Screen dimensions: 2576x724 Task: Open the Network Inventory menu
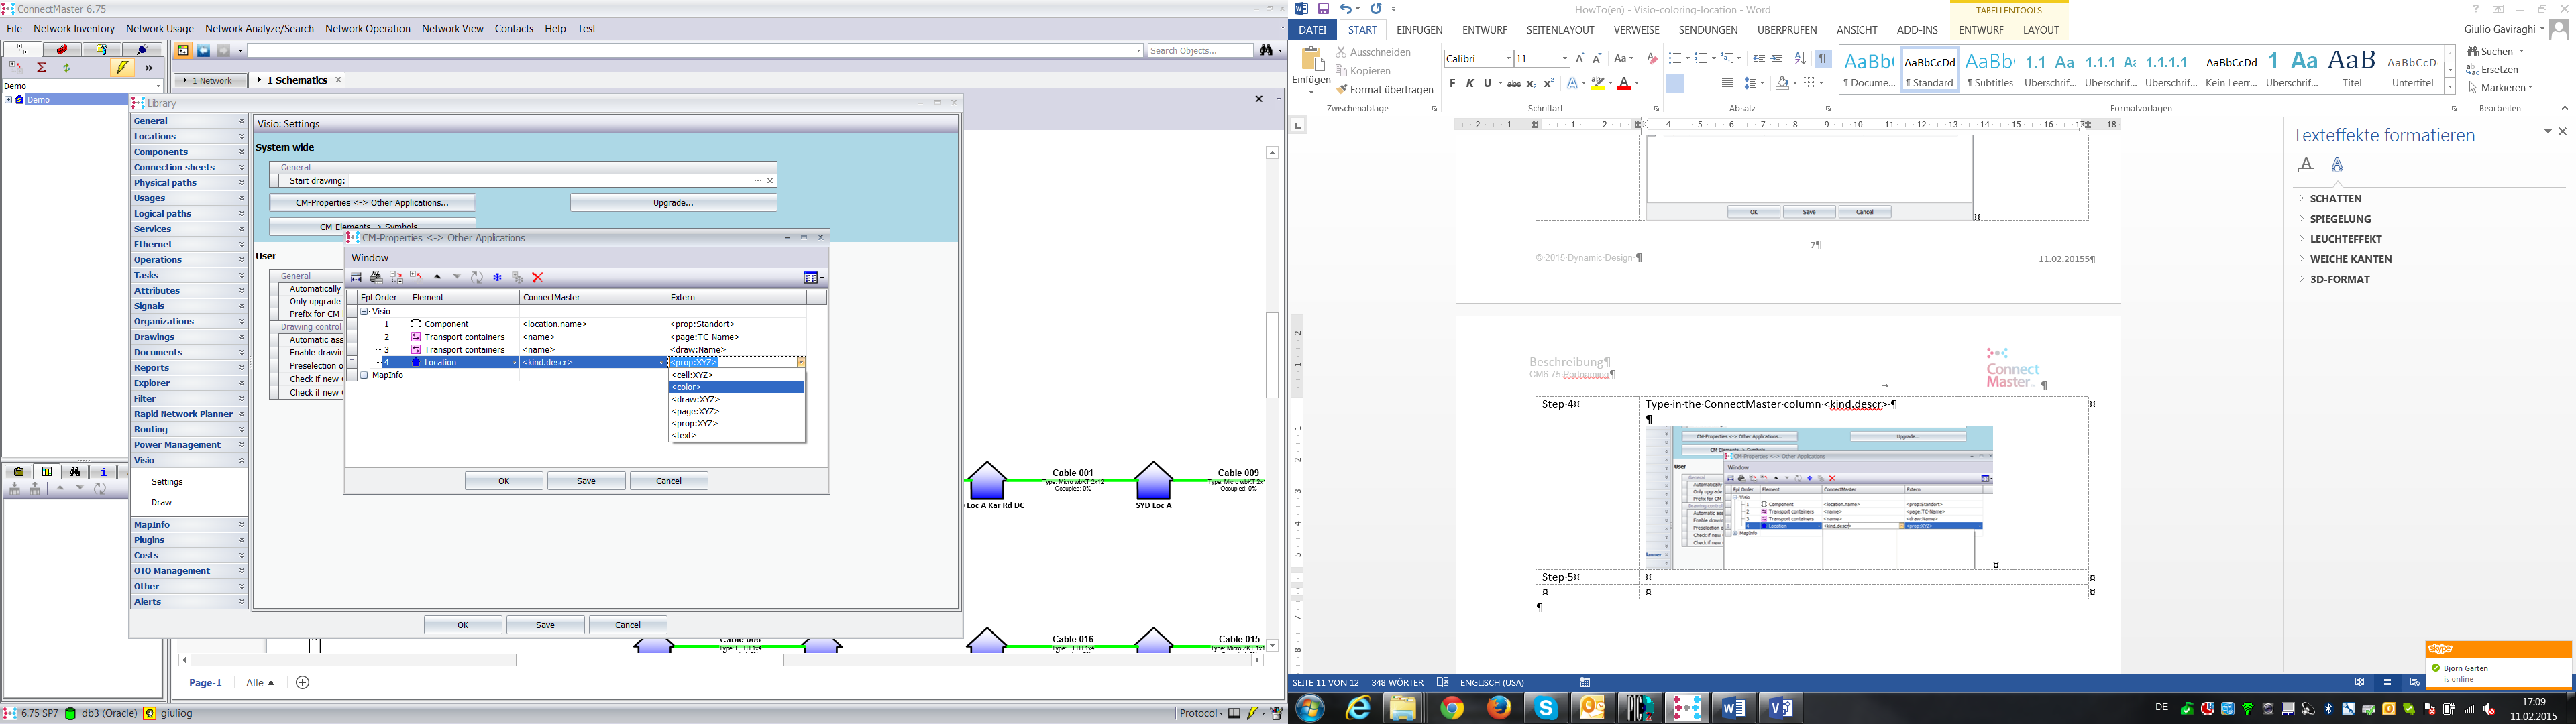point(74,29)
